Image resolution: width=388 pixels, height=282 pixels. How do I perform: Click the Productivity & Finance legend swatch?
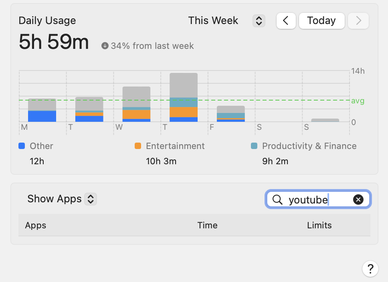click(x=254, y=146)
